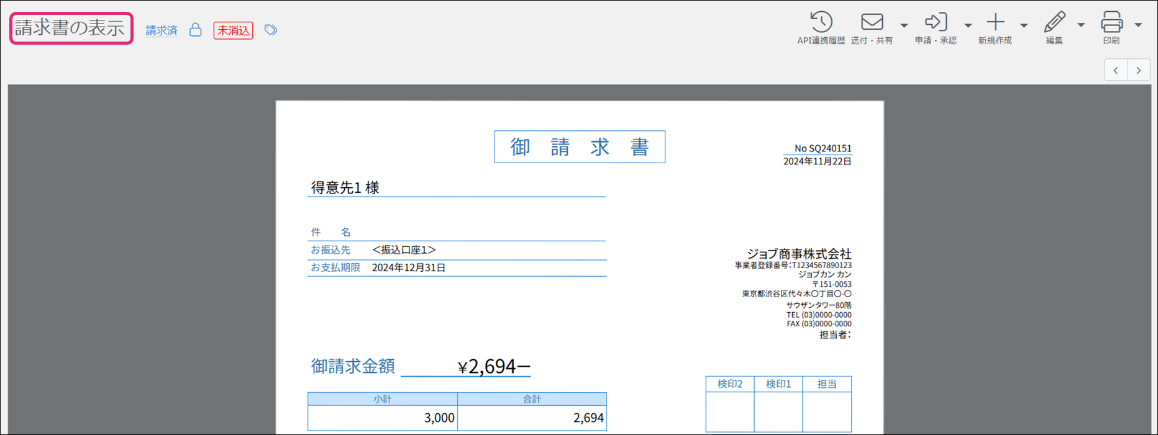Screen dimensions: 1158x435
Task: Click the blue tag icon
Action: (x=270, y=30)
